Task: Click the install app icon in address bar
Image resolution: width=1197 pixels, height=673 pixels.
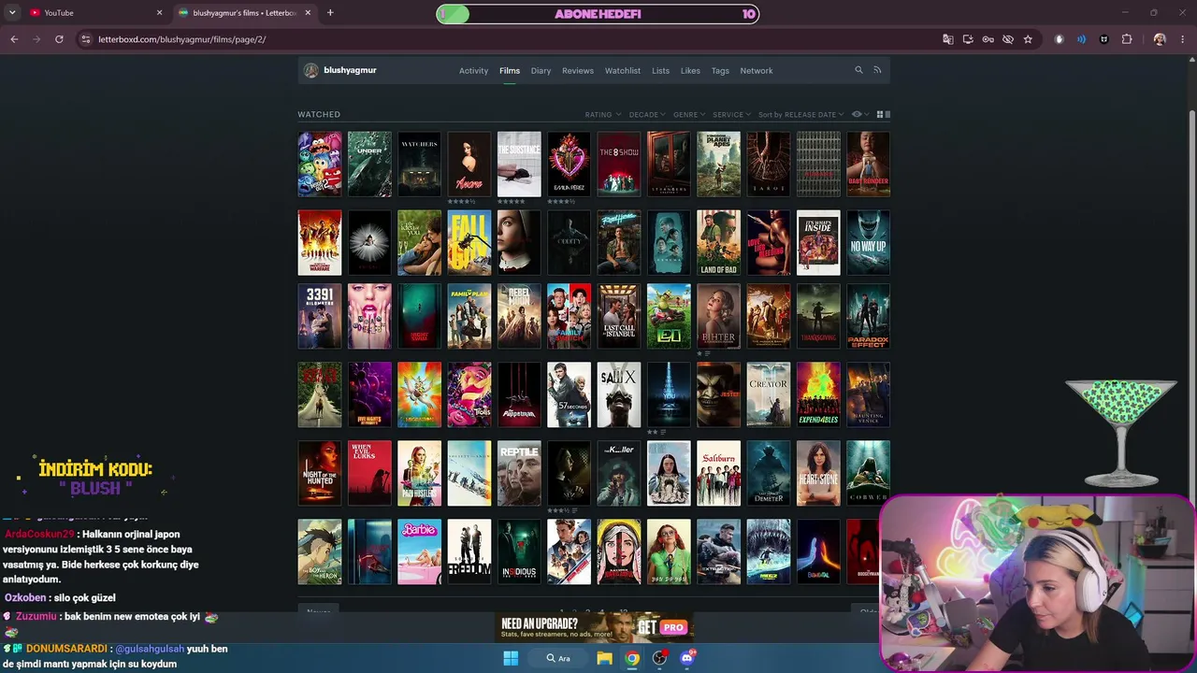Action: pyautogui.click(x=968, y=39)
